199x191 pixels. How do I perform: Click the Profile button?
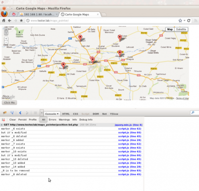pos(33,120)
